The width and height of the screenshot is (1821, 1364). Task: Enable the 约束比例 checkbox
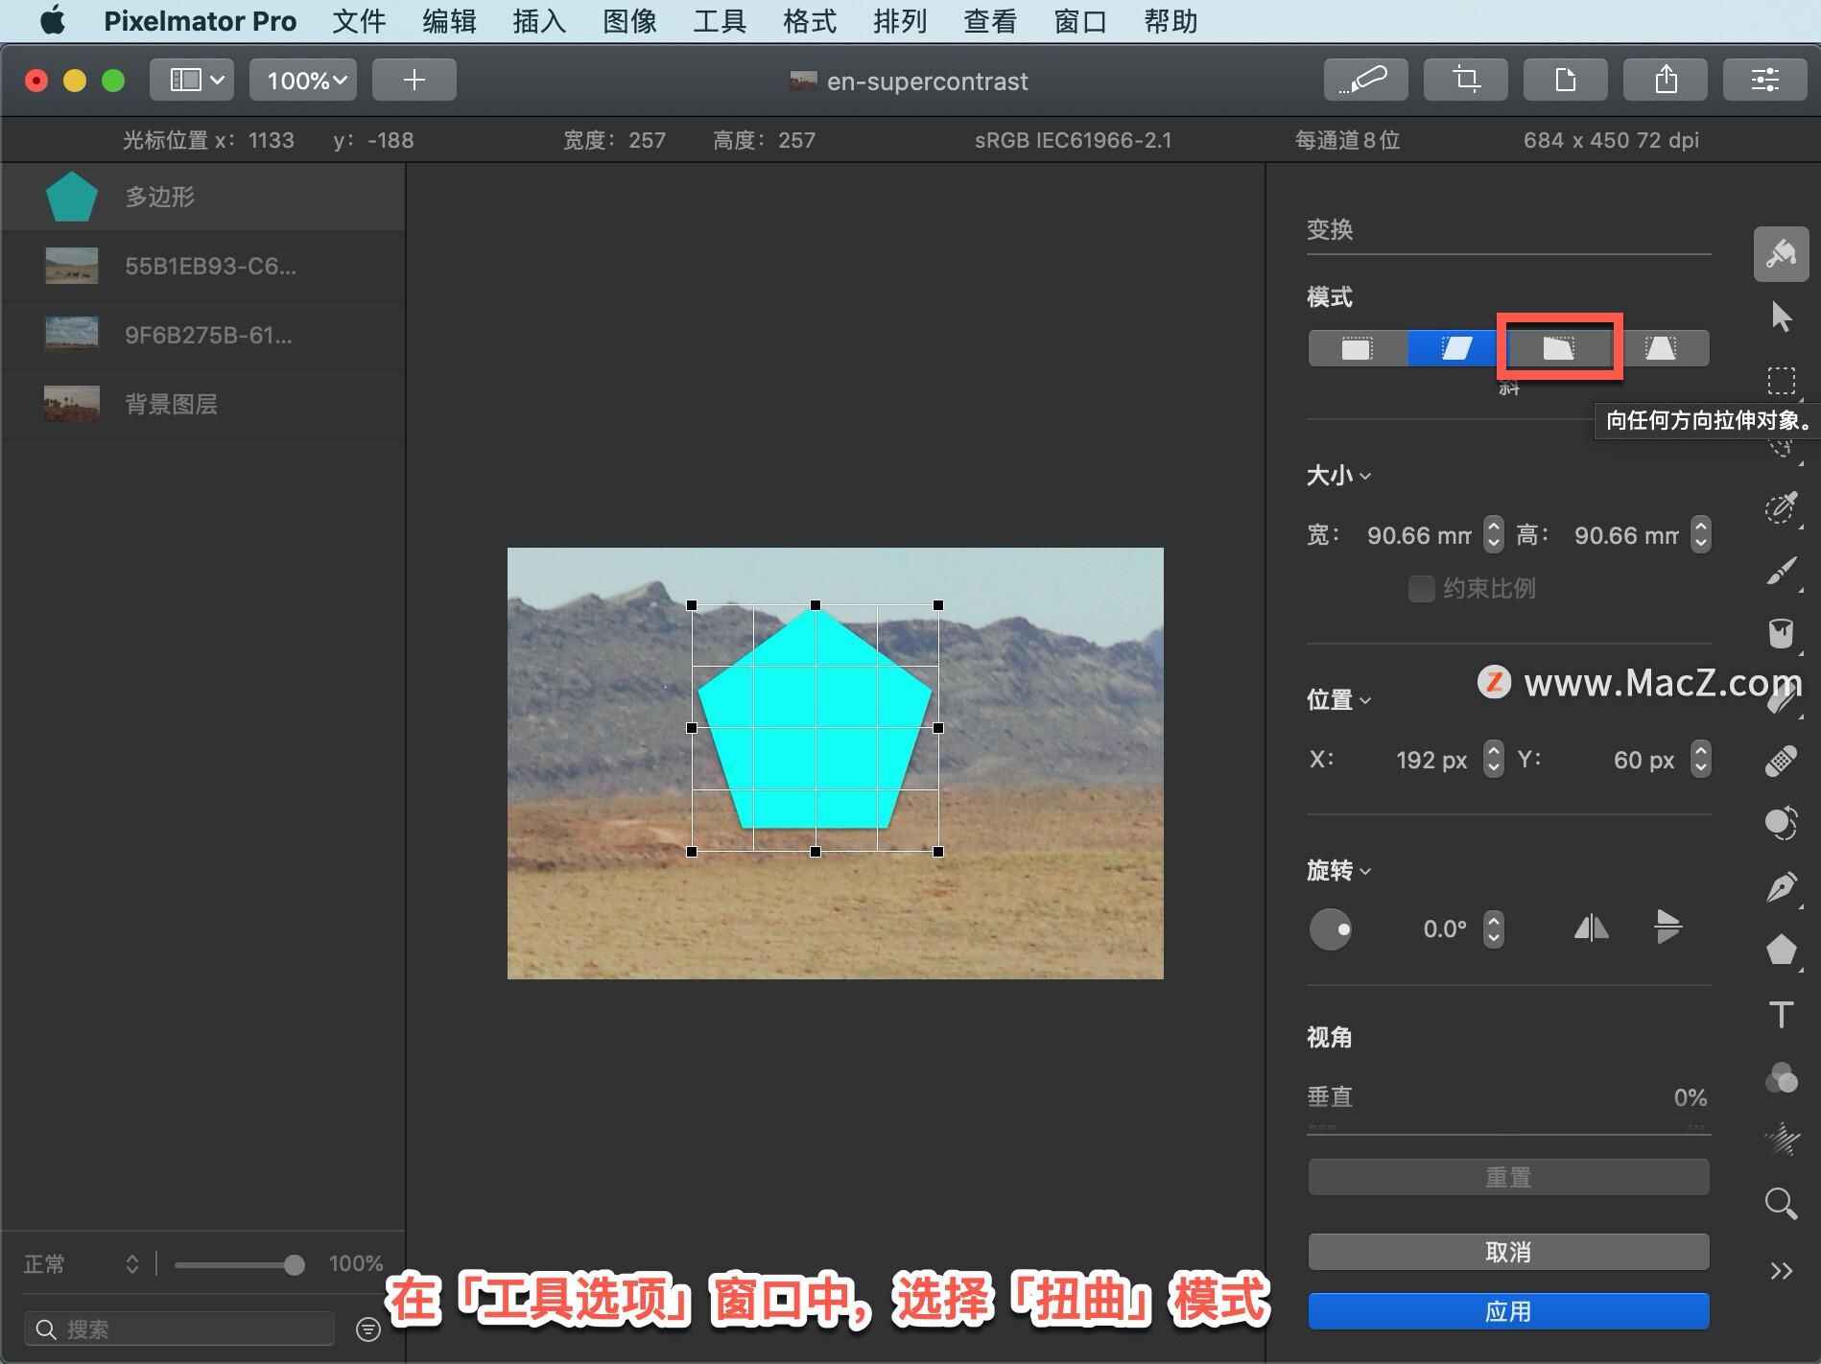point(1421,588)
